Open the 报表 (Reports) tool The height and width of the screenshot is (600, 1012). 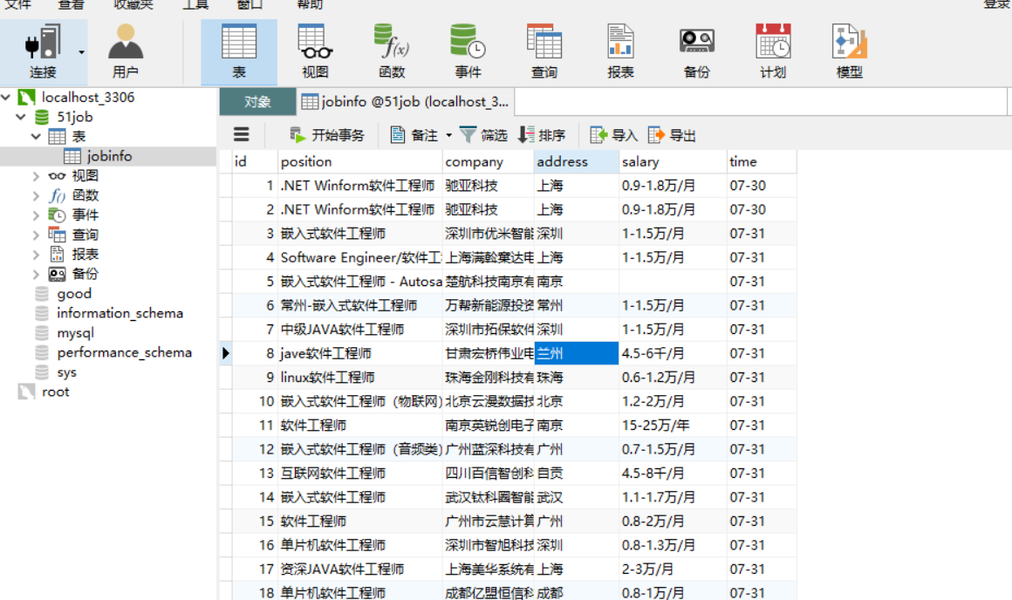coord(620,51)
